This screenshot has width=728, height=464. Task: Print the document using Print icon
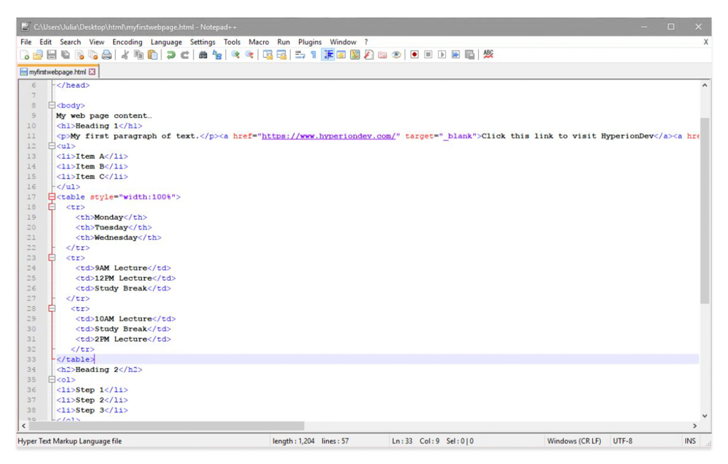(x=106, y=55)
